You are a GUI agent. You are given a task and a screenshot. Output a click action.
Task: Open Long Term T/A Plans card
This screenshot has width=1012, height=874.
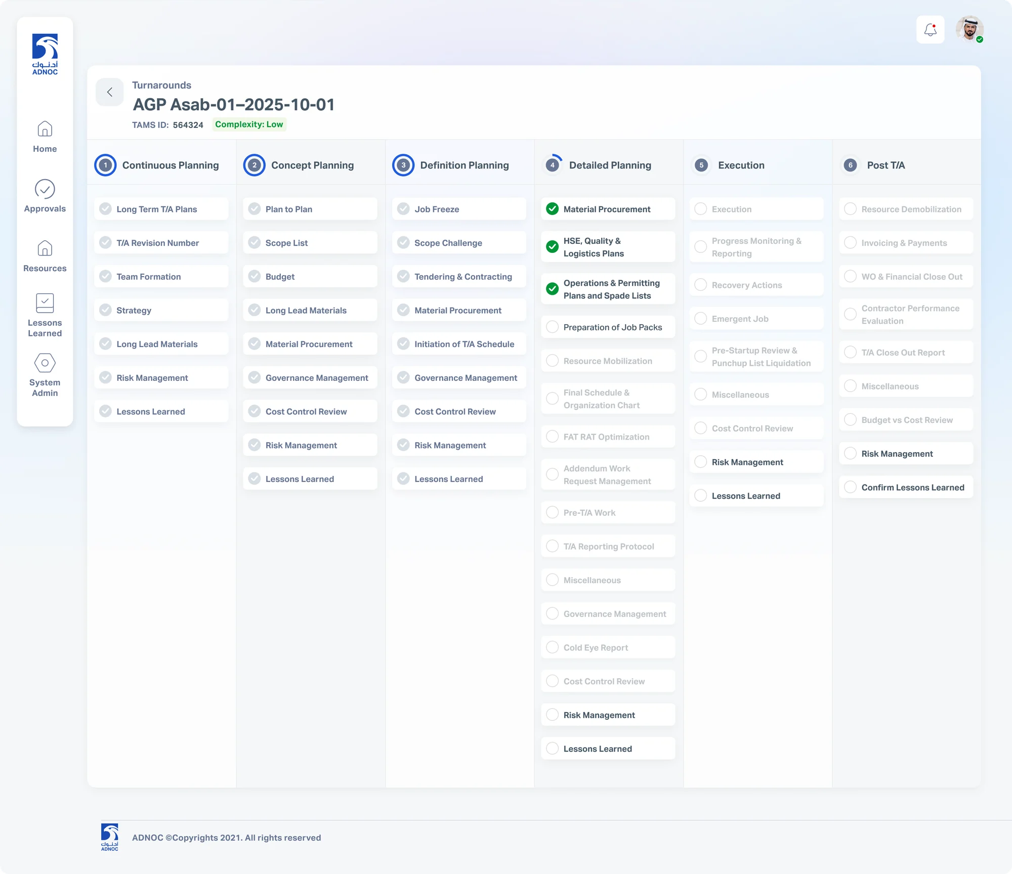pyautogui.click(x=161, y=209)
